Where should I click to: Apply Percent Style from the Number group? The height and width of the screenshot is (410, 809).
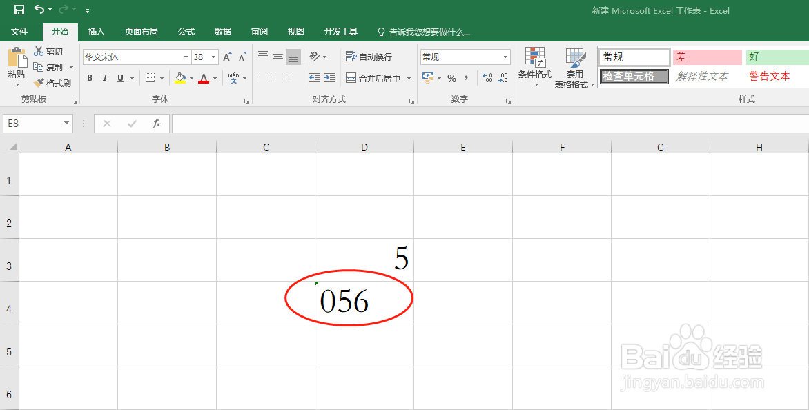click(x=452, y=78)
